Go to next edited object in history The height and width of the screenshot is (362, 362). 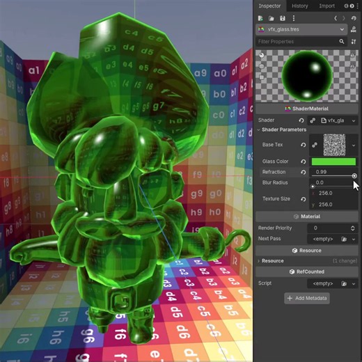[x=344, y=18]
